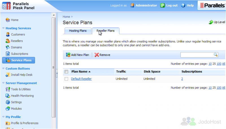Open Resellers in the sidebar
Screen dimensions: 226x129
(17, 41)
